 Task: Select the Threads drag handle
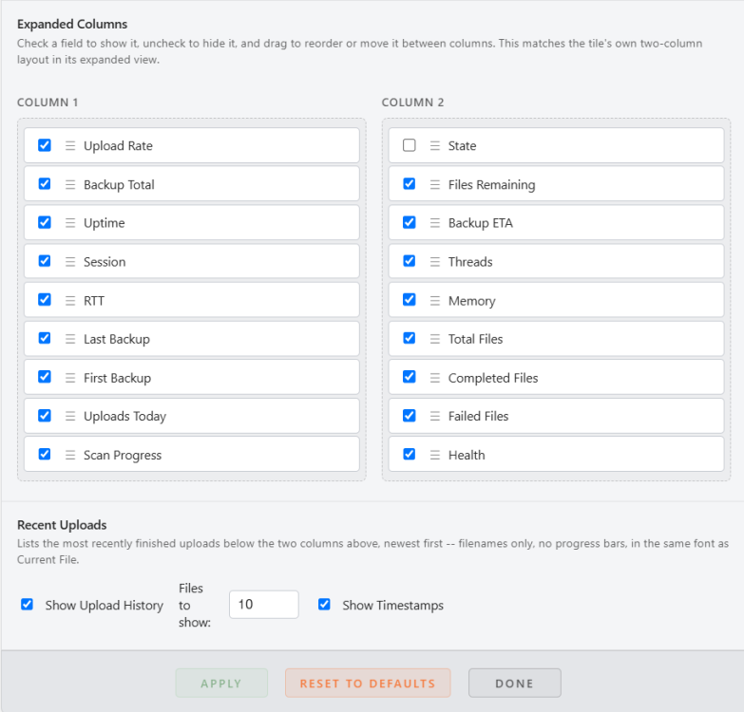(434, 262)
